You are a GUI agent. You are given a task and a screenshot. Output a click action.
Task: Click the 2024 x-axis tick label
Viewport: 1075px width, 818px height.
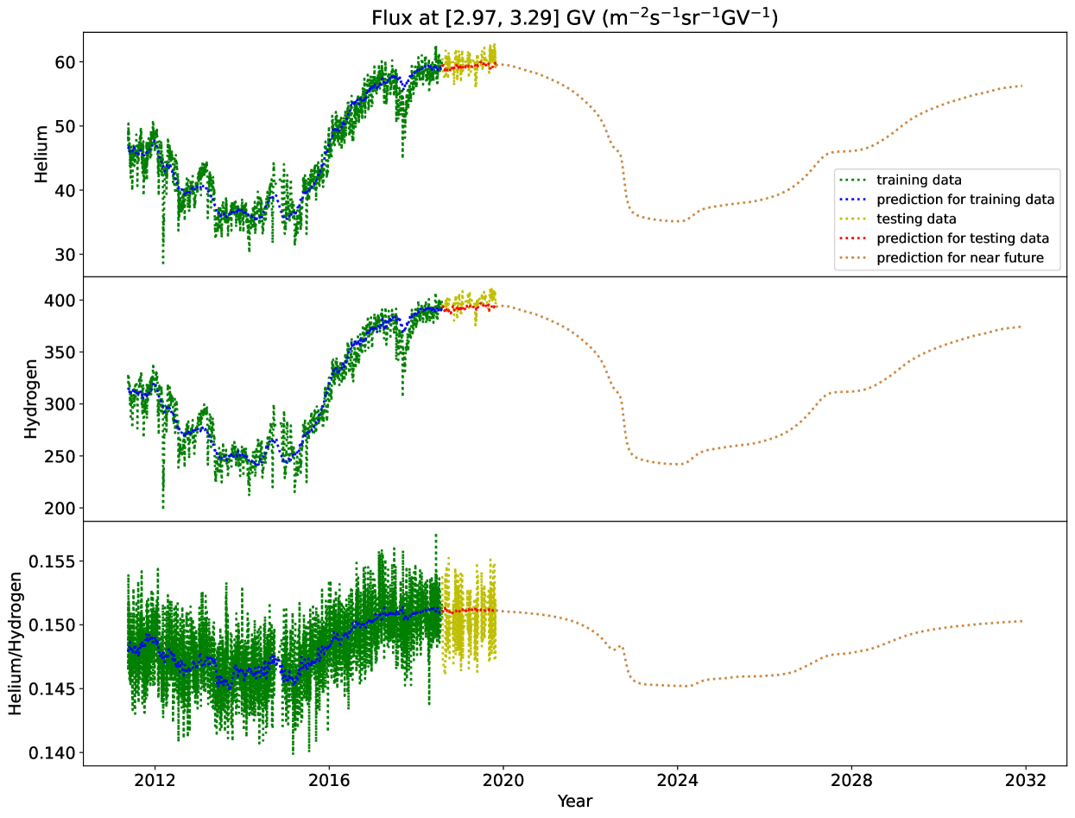click(678, 777)
